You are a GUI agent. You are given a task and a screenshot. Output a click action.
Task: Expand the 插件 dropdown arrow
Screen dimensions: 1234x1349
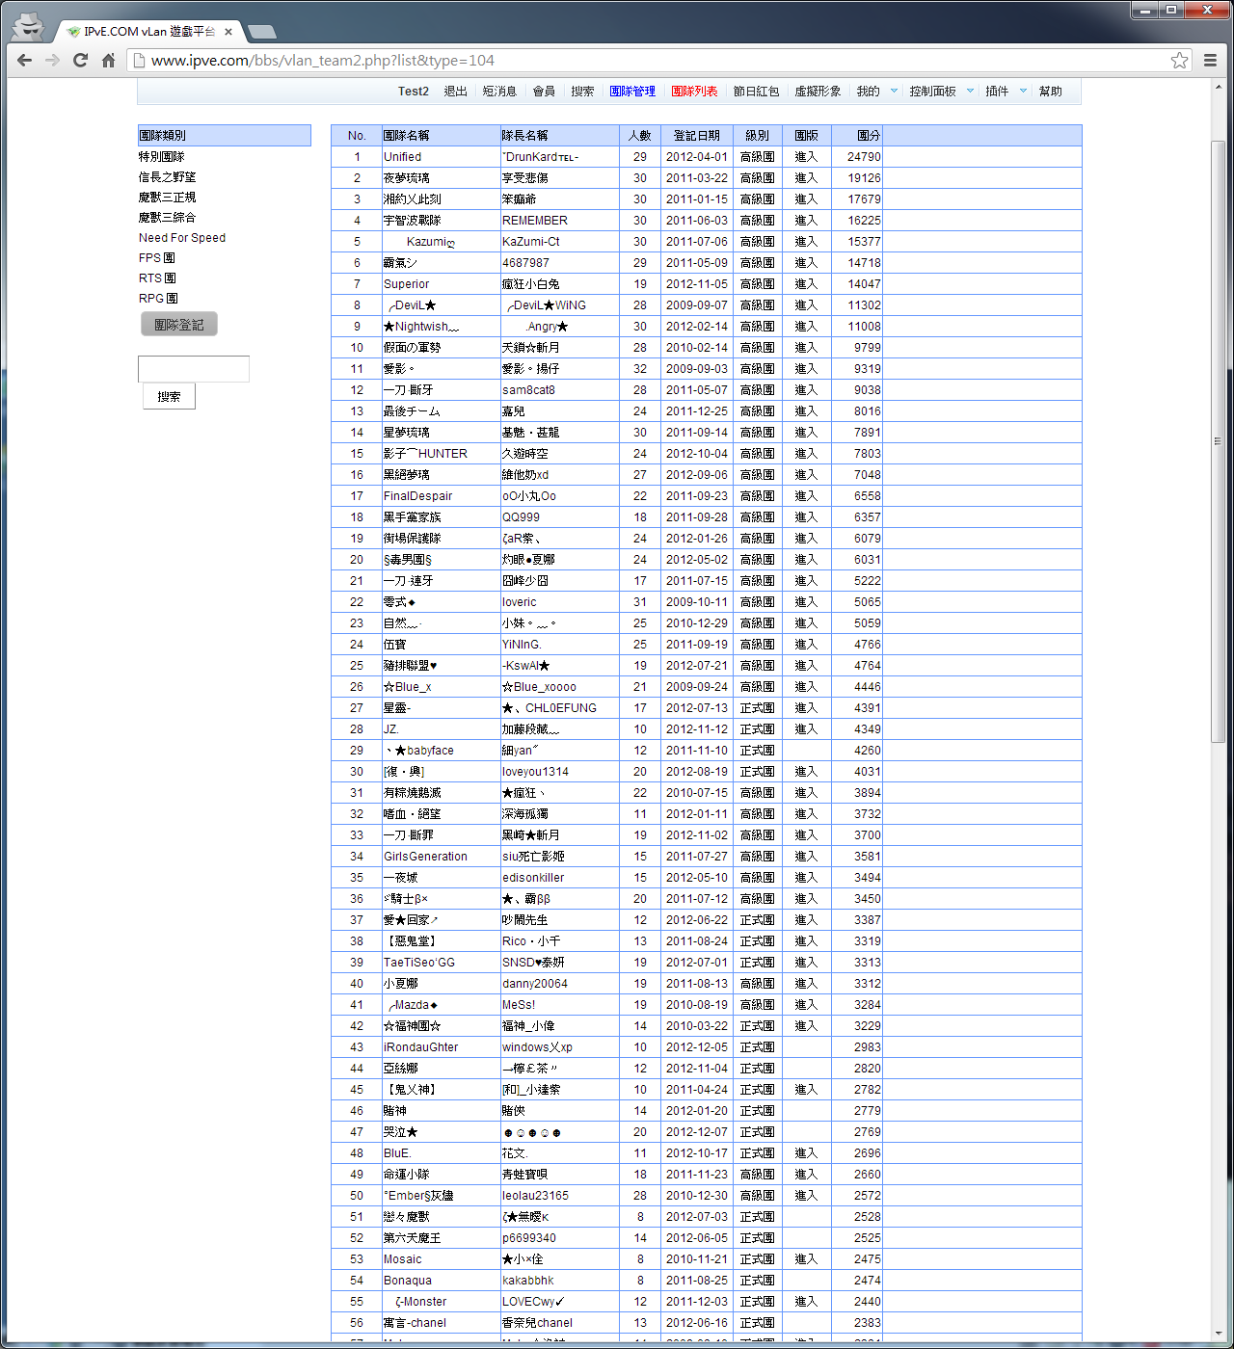pyautogui.click(x=1023, y=91)
